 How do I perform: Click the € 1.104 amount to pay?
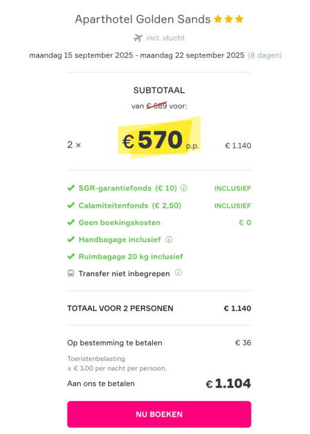229,384
